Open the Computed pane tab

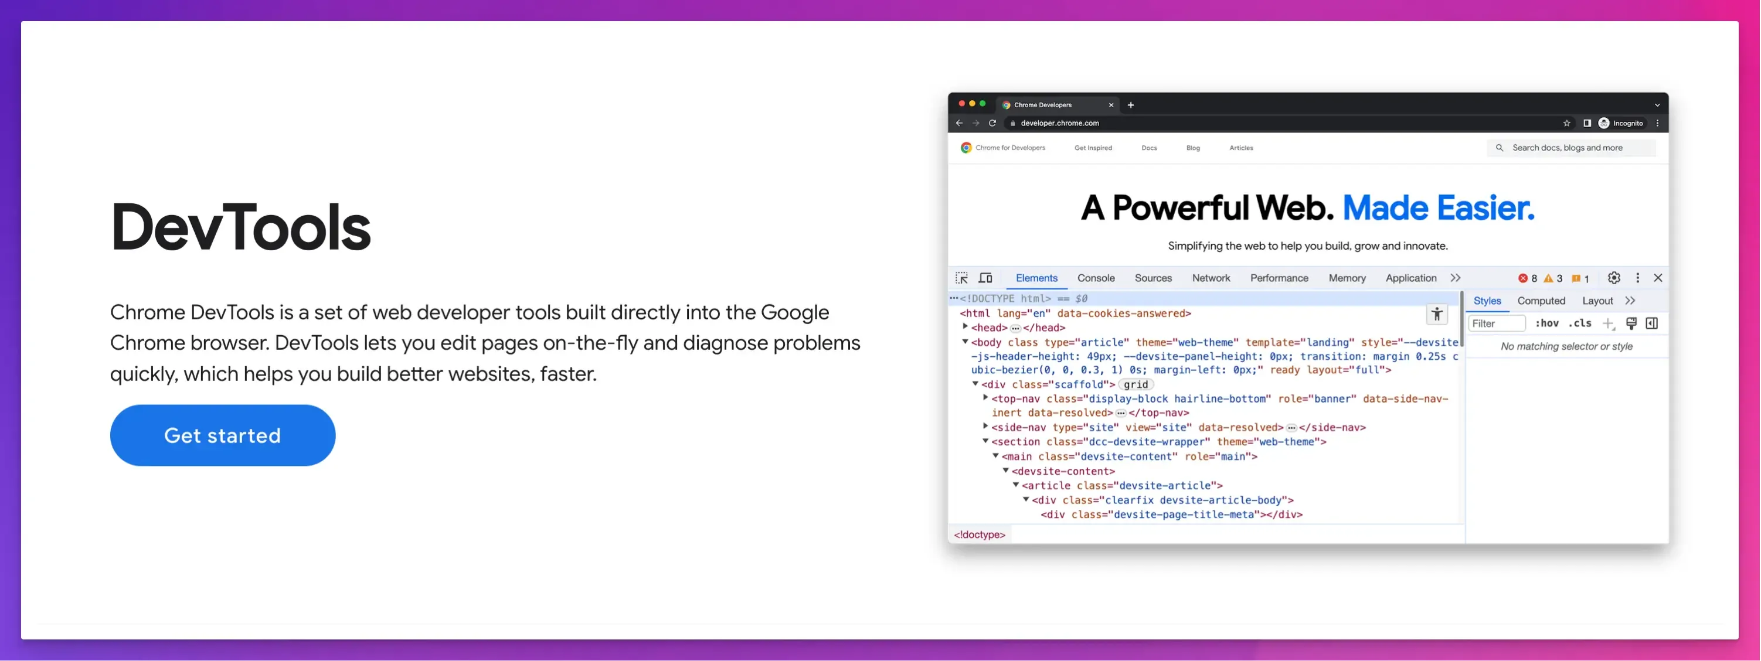click(x=1541, y=301)
